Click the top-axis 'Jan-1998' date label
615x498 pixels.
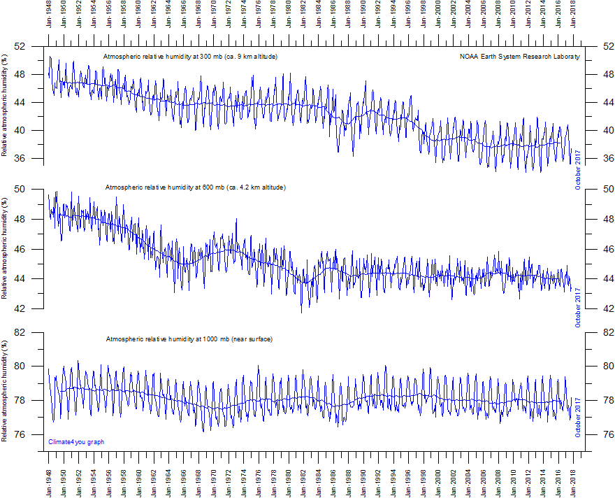coord(424,15)
